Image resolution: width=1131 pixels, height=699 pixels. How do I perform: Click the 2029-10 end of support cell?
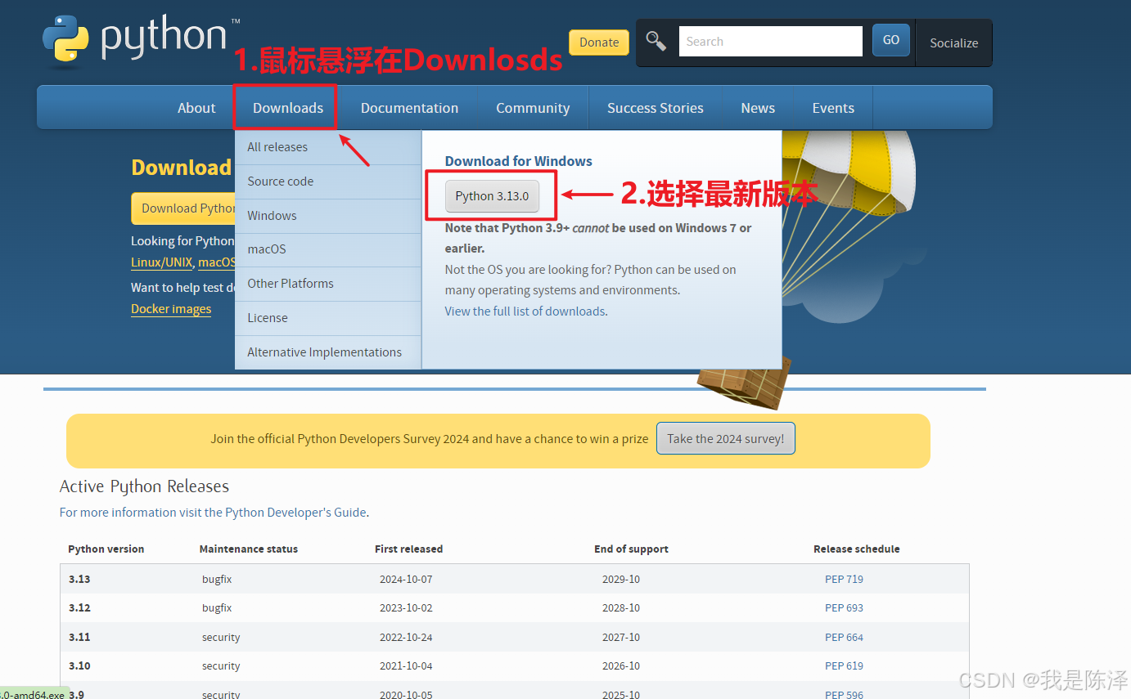621,579
